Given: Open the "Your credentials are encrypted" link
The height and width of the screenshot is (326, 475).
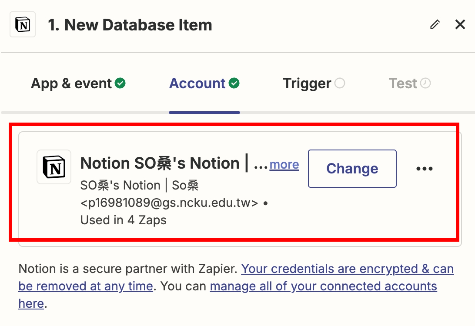Looking at the screenshot, I should coord(347,269).
